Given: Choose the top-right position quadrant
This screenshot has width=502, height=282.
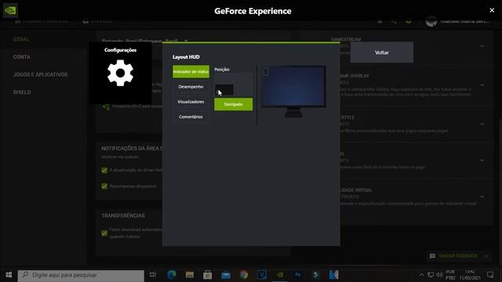Looking at the screenshot, I should pyautogui.click(x=243, y=78).
